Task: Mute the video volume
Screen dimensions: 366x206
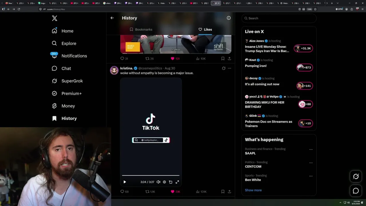Action: tap(158, 182)
